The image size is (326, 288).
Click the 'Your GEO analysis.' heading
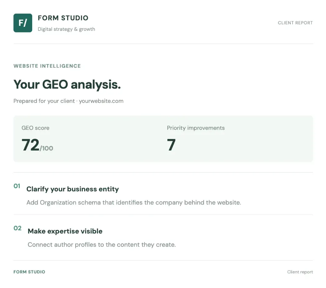pyautogui.click(x=67, y=84)
